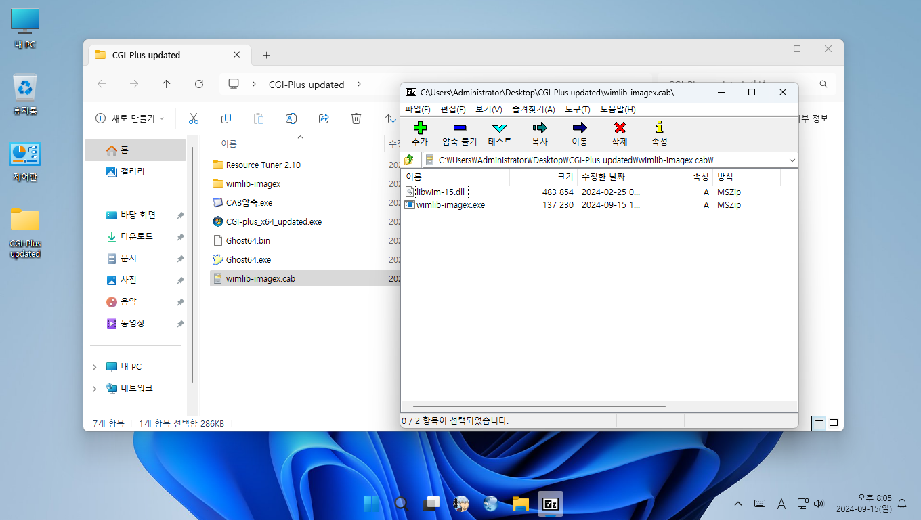
Task: Expand the 7-Zip address path dropdown
Action: click(x=792, y=160)
